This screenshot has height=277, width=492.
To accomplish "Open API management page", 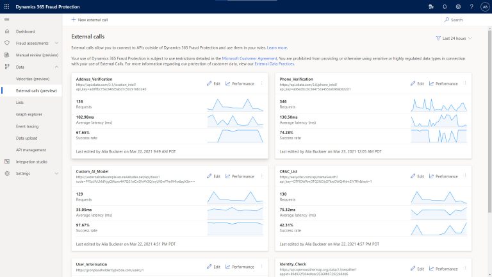I will coord(31,150).
